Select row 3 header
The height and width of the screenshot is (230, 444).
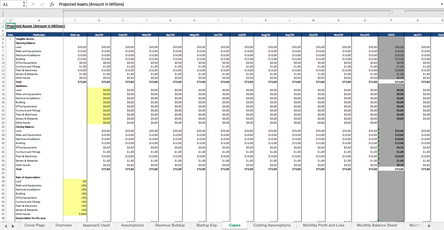[3, 35]
